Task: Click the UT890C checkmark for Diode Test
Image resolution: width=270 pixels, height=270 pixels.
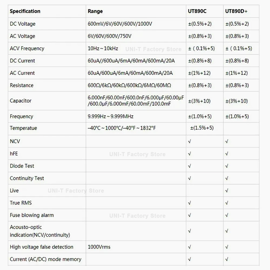Action: (x=190, y=166)
